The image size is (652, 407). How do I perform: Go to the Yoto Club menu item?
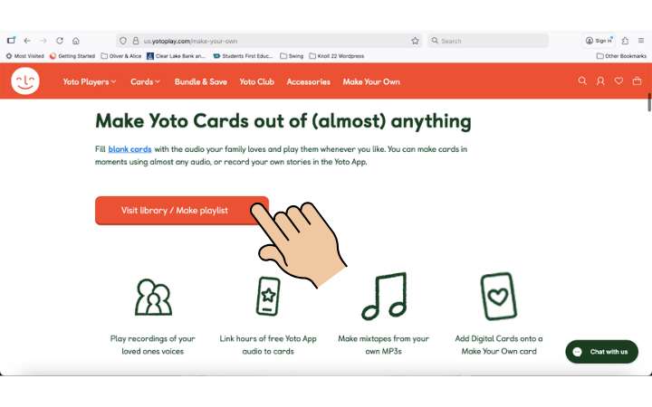pyautogui.click(x=256, y=81)
